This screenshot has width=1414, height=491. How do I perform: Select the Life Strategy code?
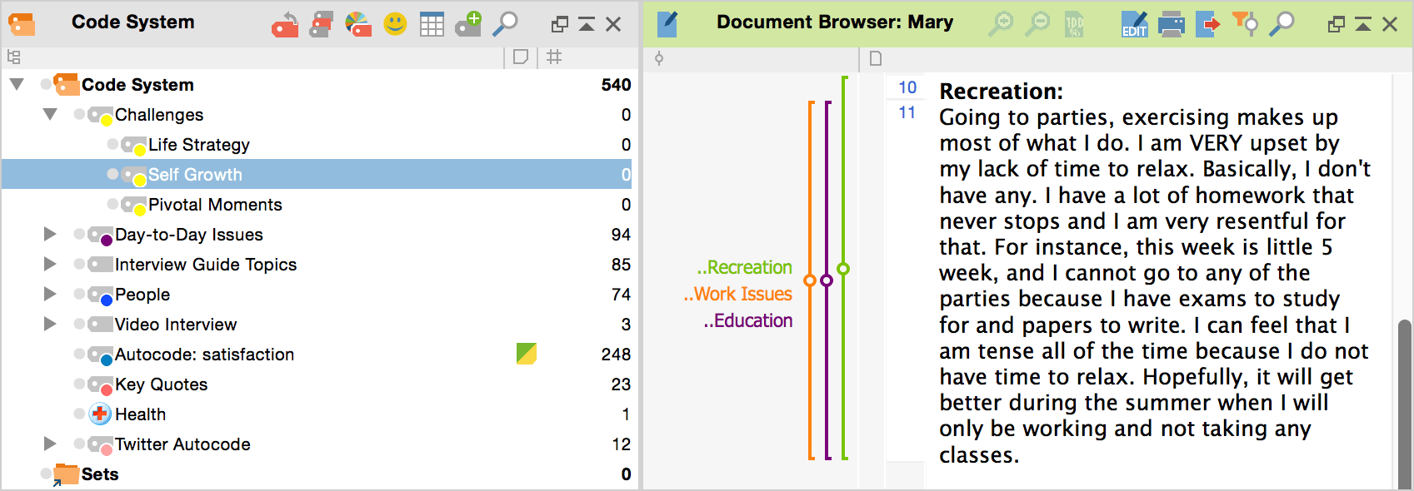click(198, 145)
